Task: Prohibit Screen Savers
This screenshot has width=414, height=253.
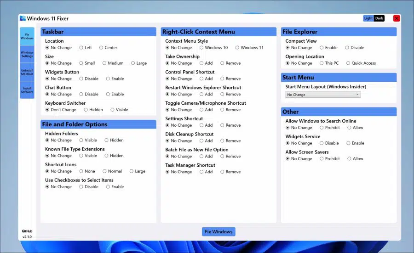Action: point(330,159)
